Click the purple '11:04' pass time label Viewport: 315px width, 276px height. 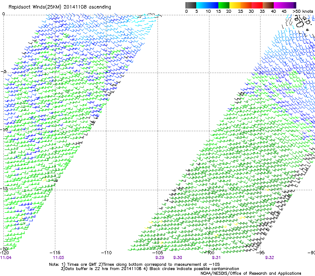6,258
